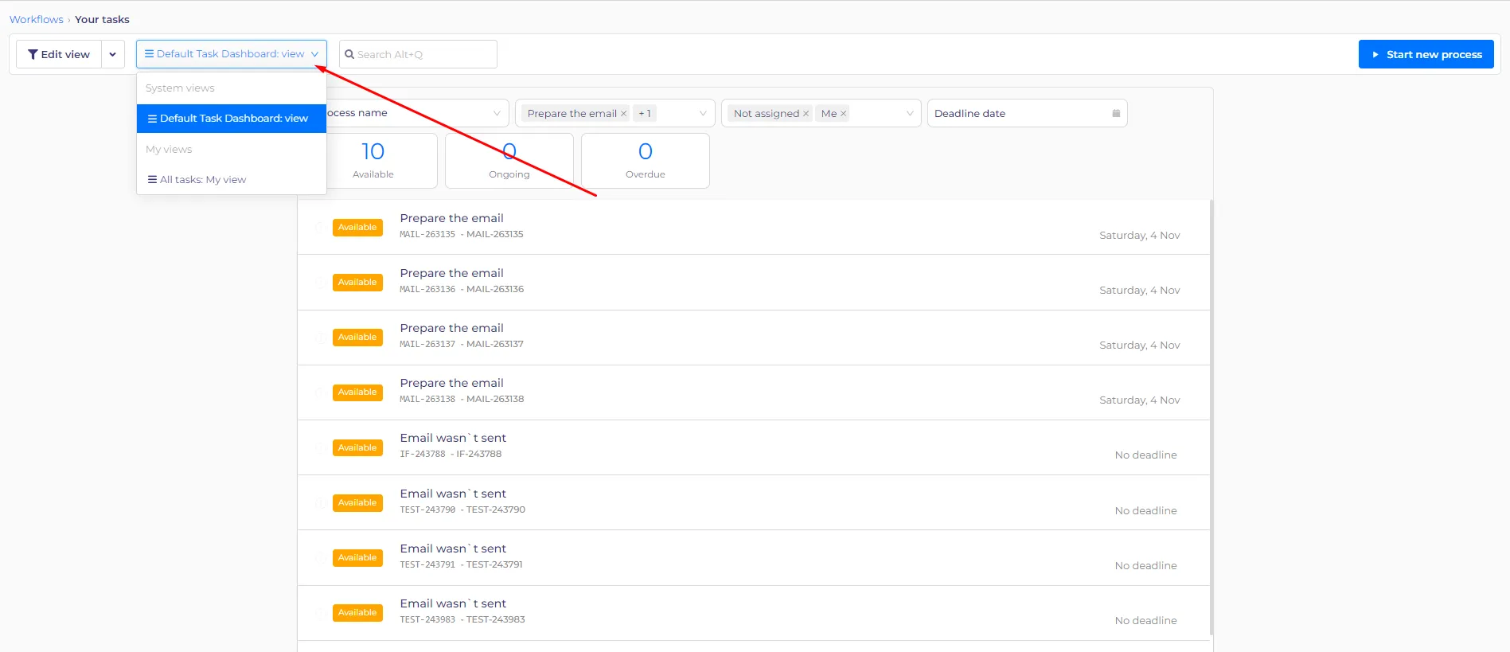Viewport: 1510px width, 652px height.
Task: Select 'Default Task Dashboard: view' in the list
Action: pyautogui.click(x=232, y=118)
